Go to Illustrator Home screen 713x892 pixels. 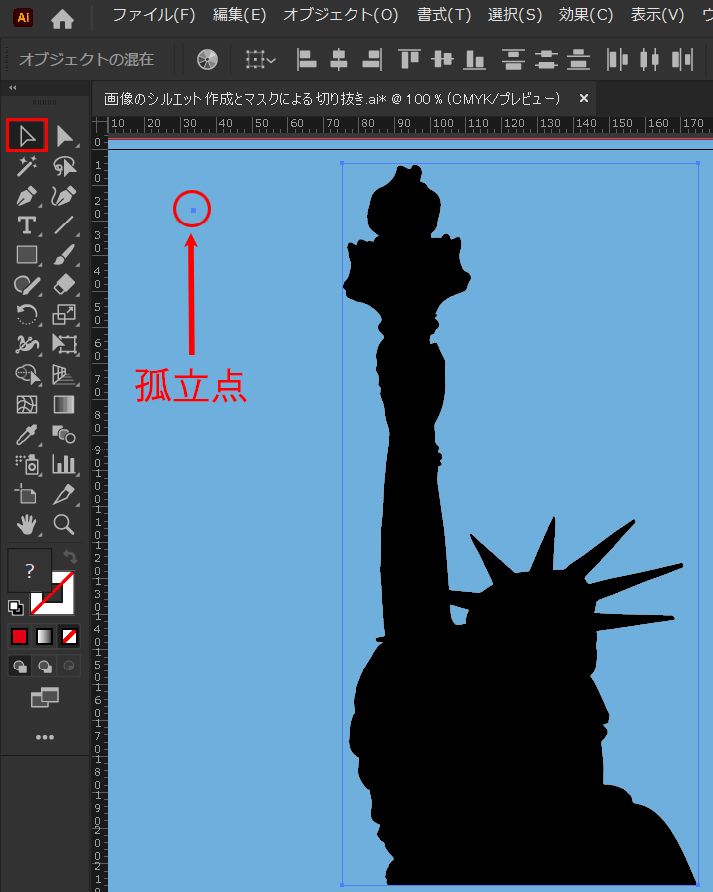62,19
